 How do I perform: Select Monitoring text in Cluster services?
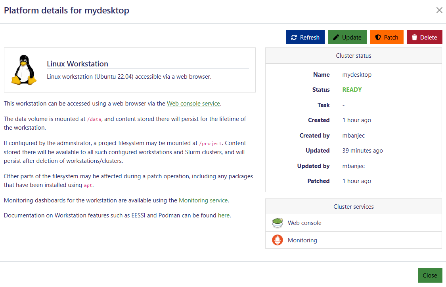click(x=302, y=240)
